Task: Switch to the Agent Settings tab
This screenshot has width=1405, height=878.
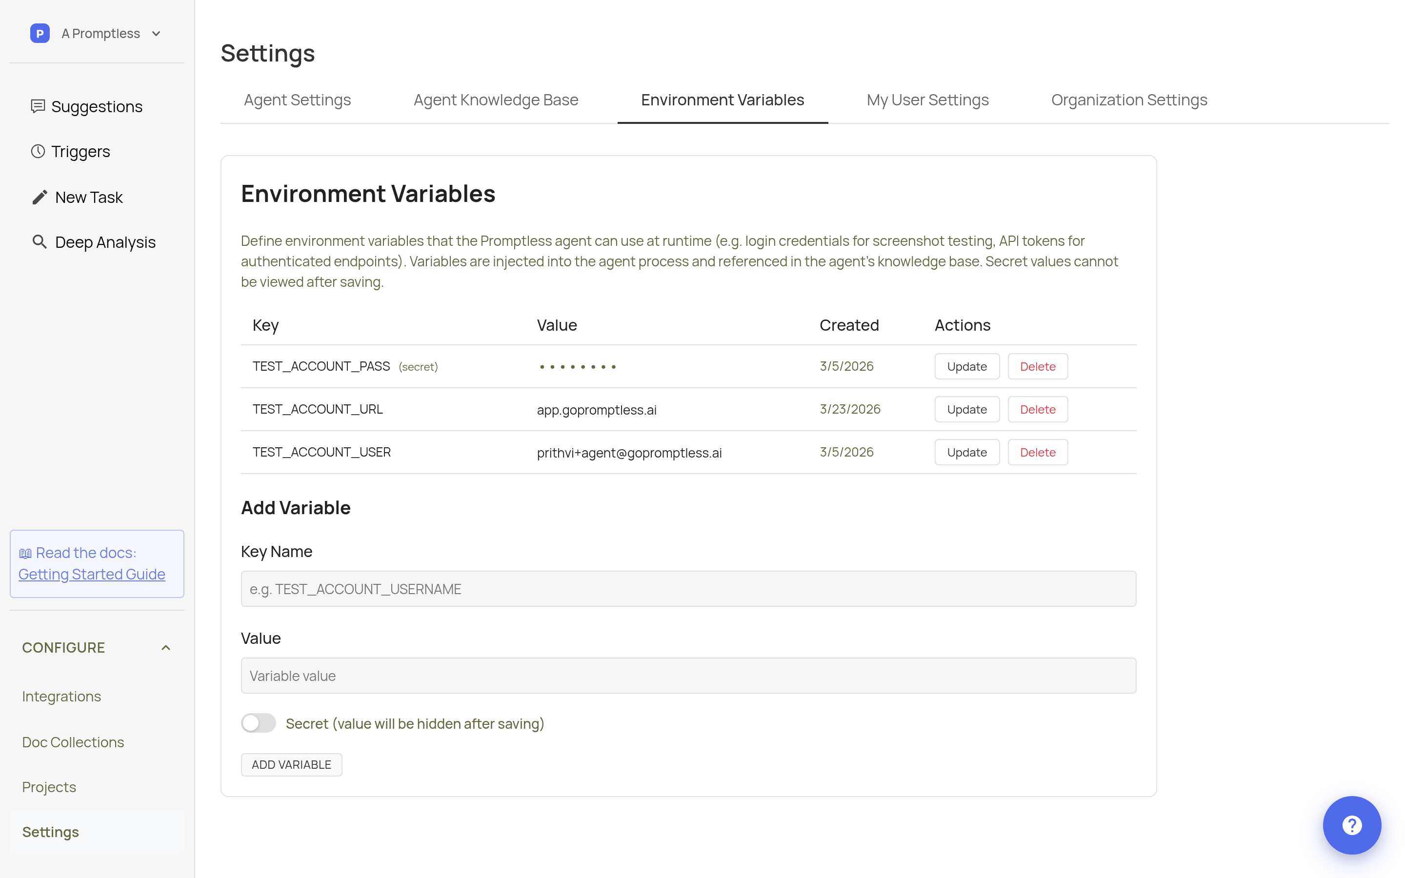Action: (x=297, y=100)
